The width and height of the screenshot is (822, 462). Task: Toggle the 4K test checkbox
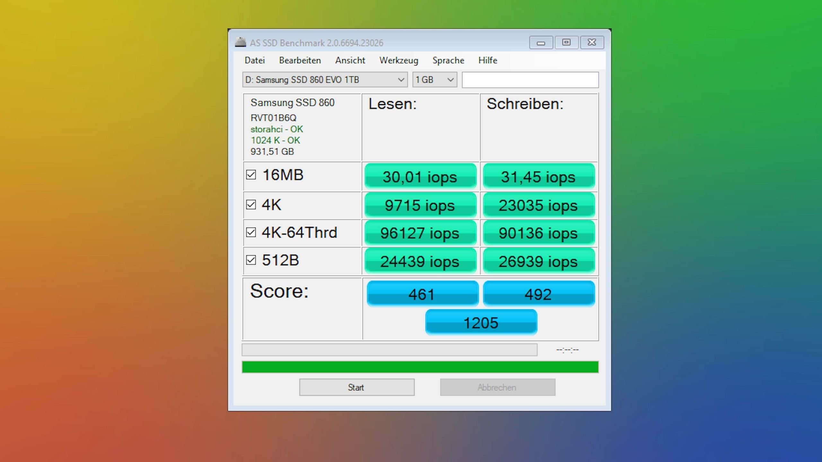tap(251, 205)
